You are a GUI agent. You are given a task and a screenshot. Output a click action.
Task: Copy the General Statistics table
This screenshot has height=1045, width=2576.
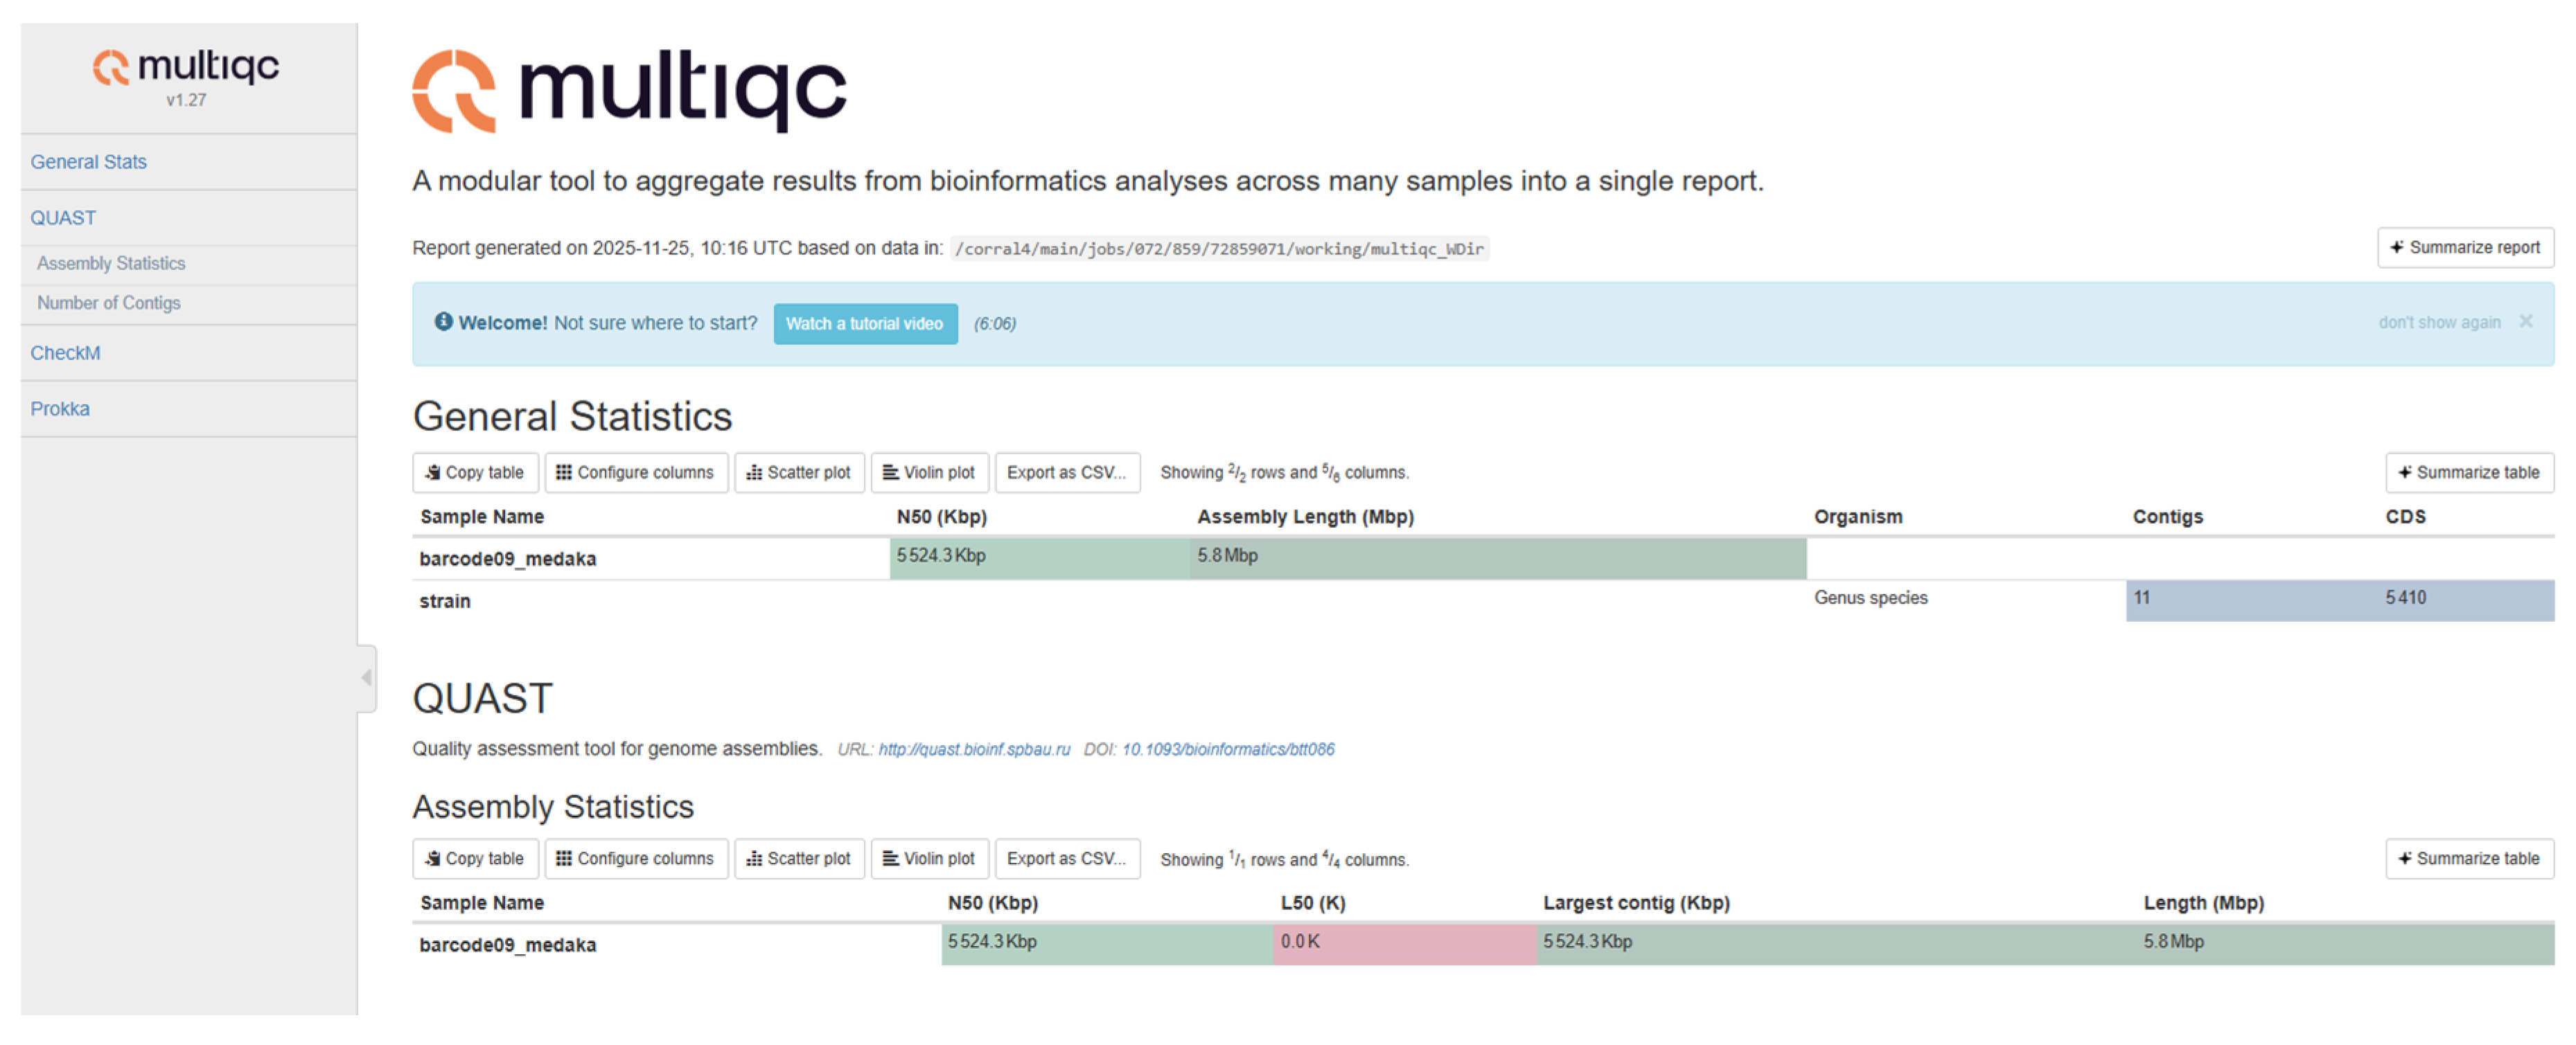point(475,472)
